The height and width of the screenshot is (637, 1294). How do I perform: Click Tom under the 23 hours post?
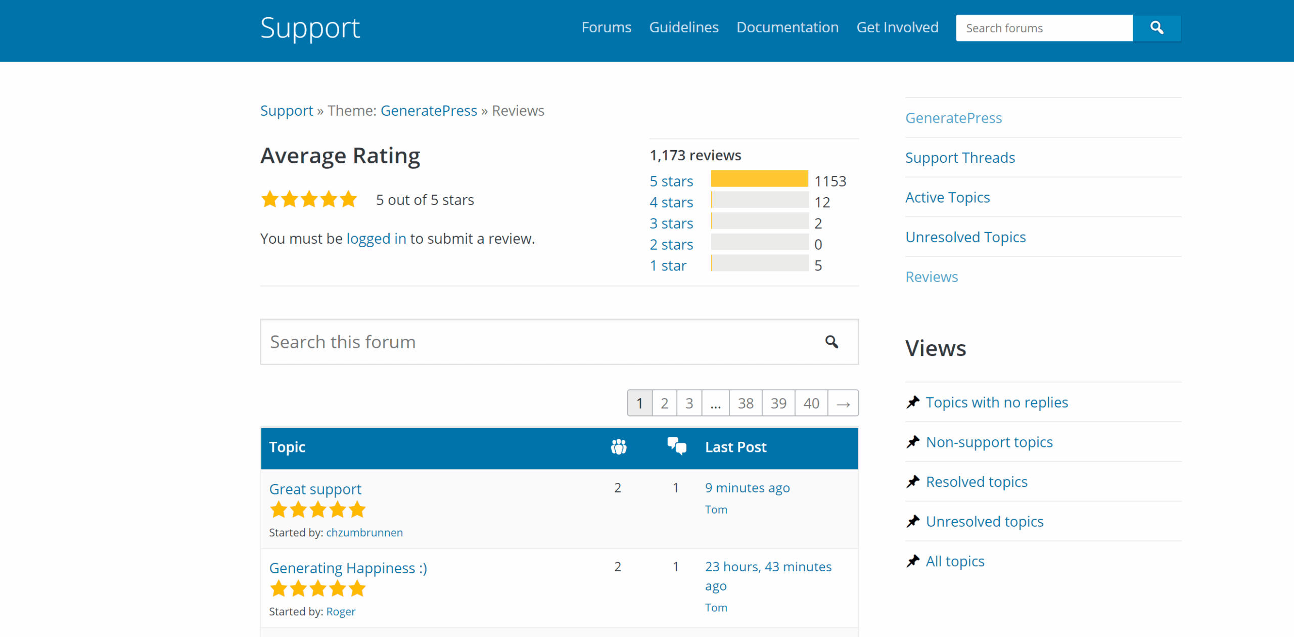coord(716,608)
